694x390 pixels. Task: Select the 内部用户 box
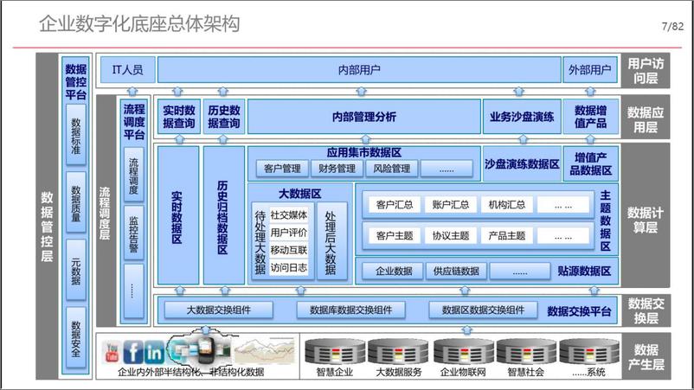pyautogui.click(x=359, y=69)
